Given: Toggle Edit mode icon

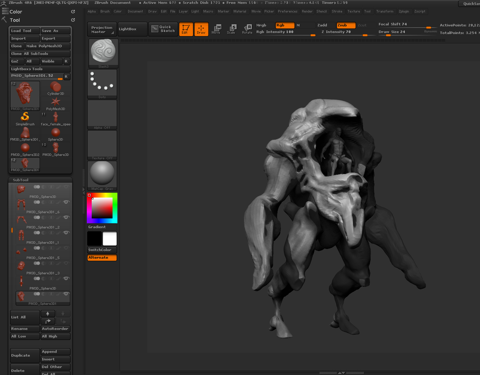Looking at the screenshot, I should coord(185,29).
